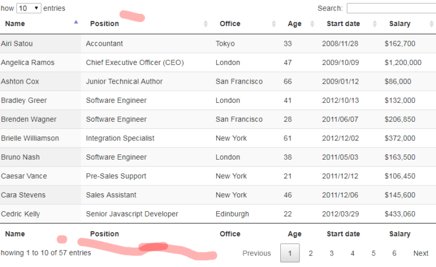
Task: Sort by the Salary column header
Action: pyautogui.click(x=399, y=24)
